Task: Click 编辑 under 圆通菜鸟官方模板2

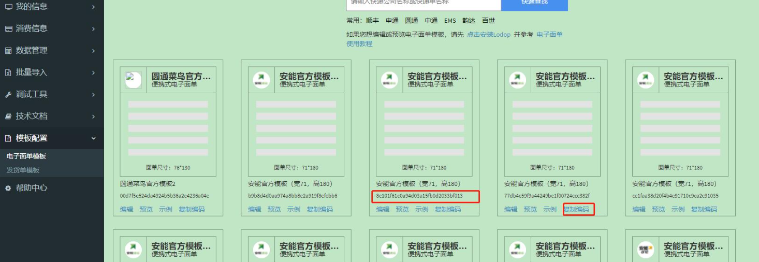Action: tap(126, 210)
